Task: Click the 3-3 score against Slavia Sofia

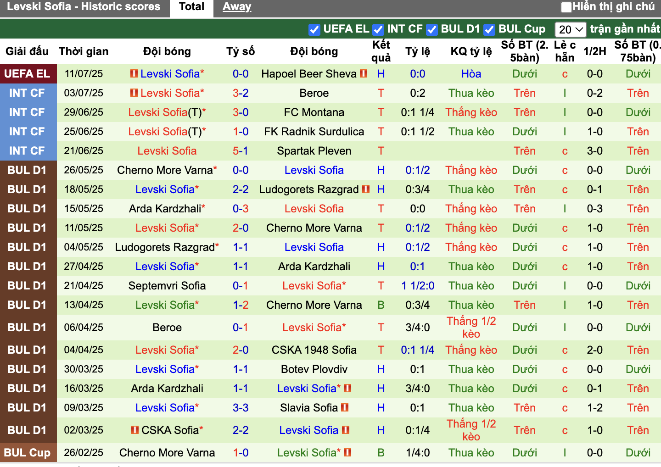Action: tap(241, 408)
